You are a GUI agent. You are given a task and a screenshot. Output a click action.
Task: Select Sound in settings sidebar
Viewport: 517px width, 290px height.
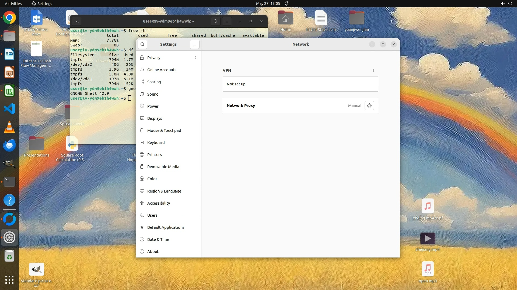153,94
